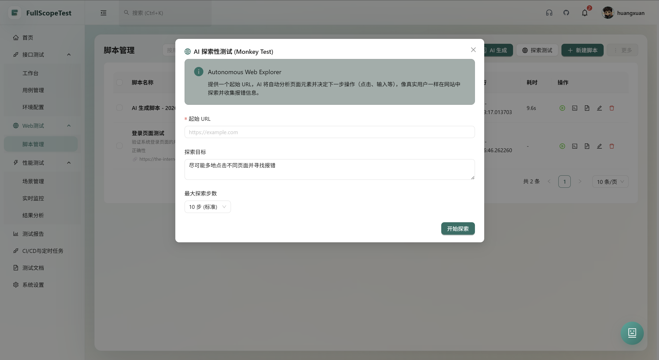The image size is (659, 360).
Task: Click the 9.6s duration cell
Action: coord(531,108)
